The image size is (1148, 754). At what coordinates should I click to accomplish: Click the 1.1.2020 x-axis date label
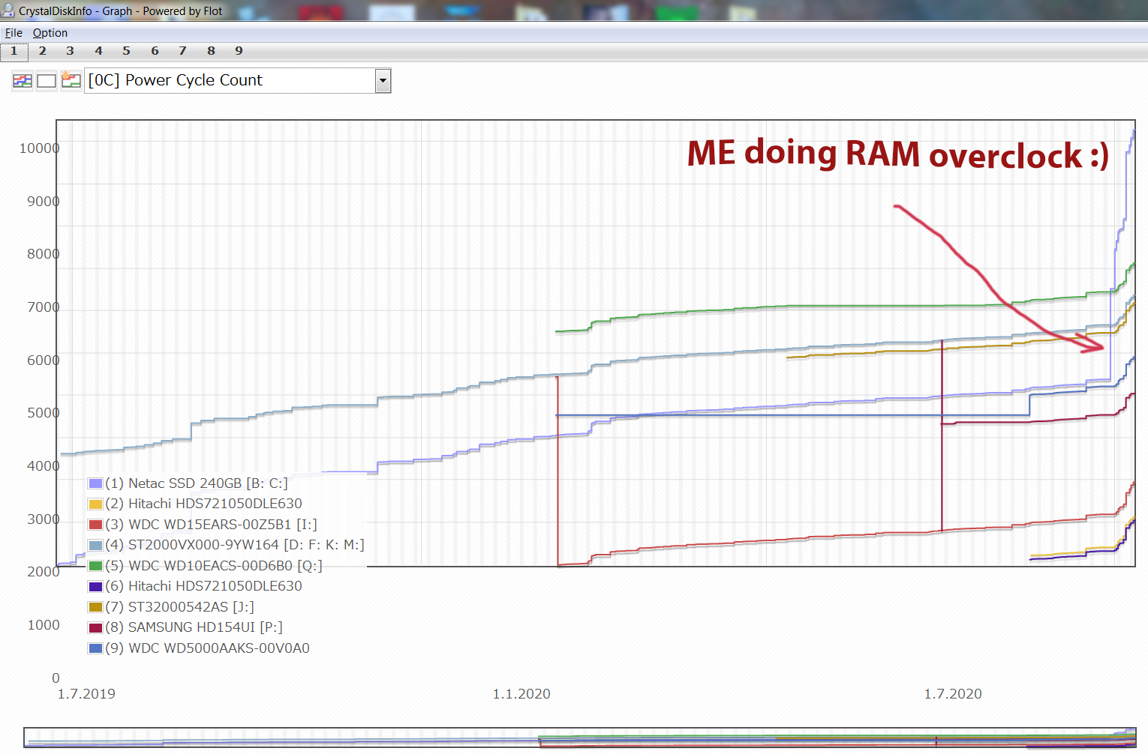click(x=521, y=694)
